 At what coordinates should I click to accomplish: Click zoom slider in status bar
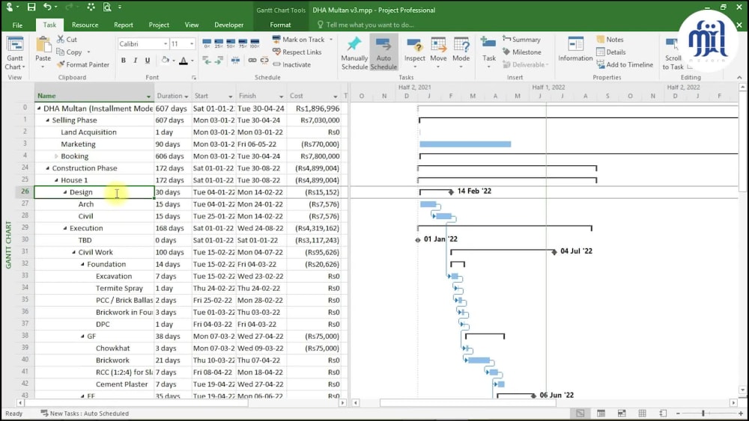coord(703,414)
